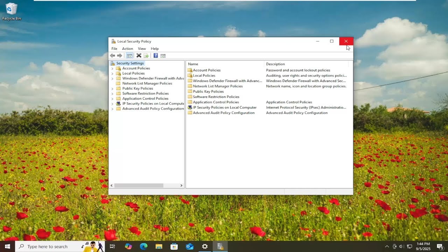This screenshot has height=252, width=448.
Task: Expand IP Security Policies tree node
Action: pos(112,104)
